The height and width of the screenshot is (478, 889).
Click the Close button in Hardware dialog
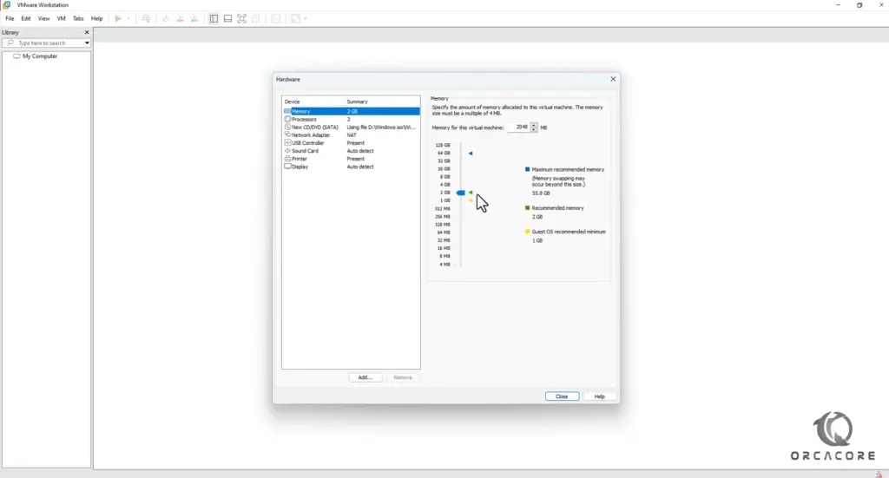[562, 396]
